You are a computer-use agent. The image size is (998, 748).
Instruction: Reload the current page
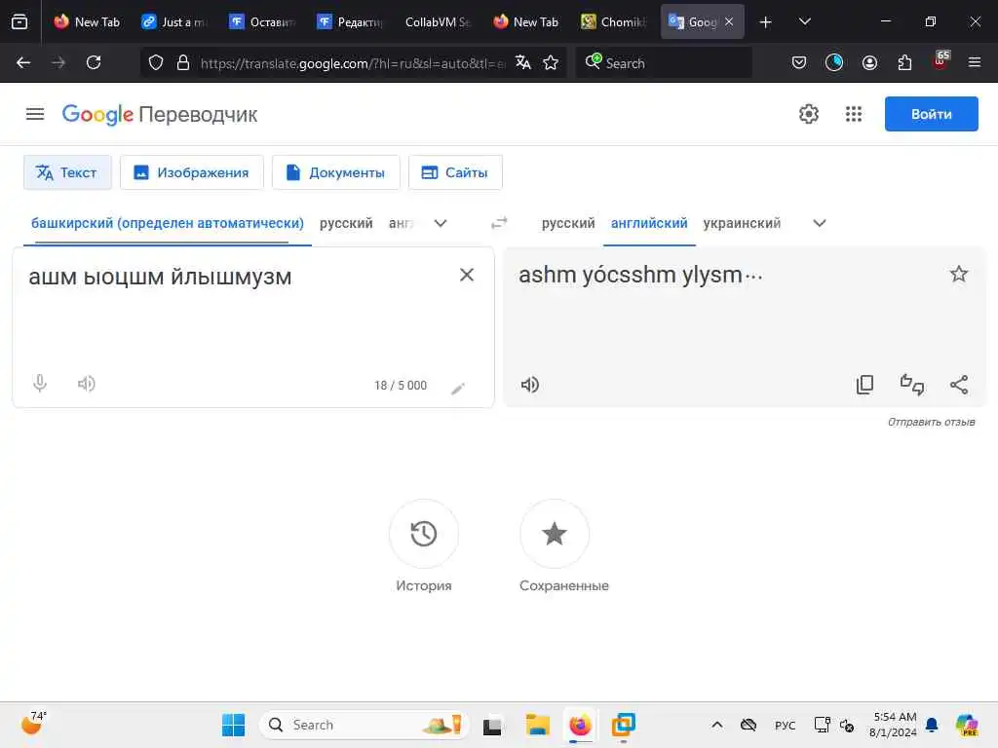[94, 62]
